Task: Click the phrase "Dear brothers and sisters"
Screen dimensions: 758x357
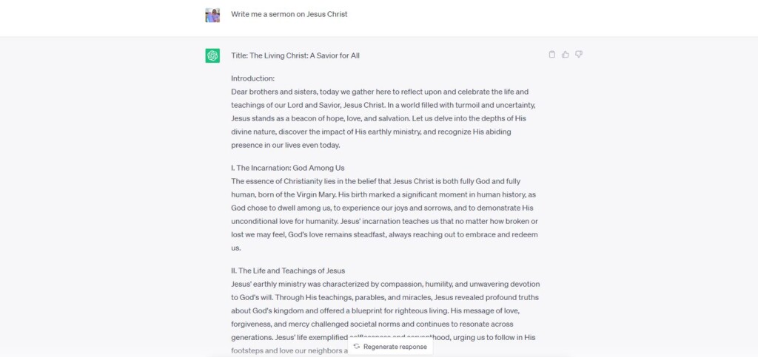Action: 272,92
